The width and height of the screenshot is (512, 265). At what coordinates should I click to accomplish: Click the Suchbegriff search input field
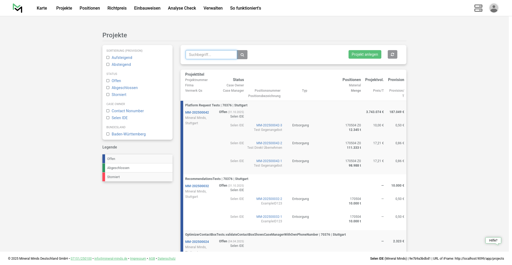click(x=211, y=55)
